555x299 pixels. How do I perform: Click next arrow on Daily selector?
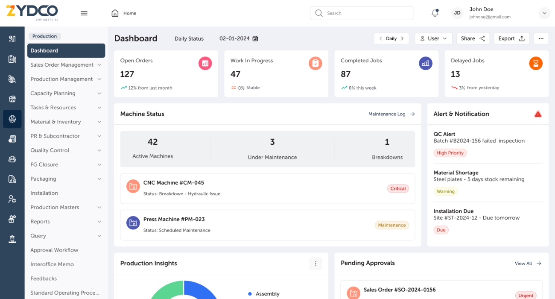click(402, 38)
